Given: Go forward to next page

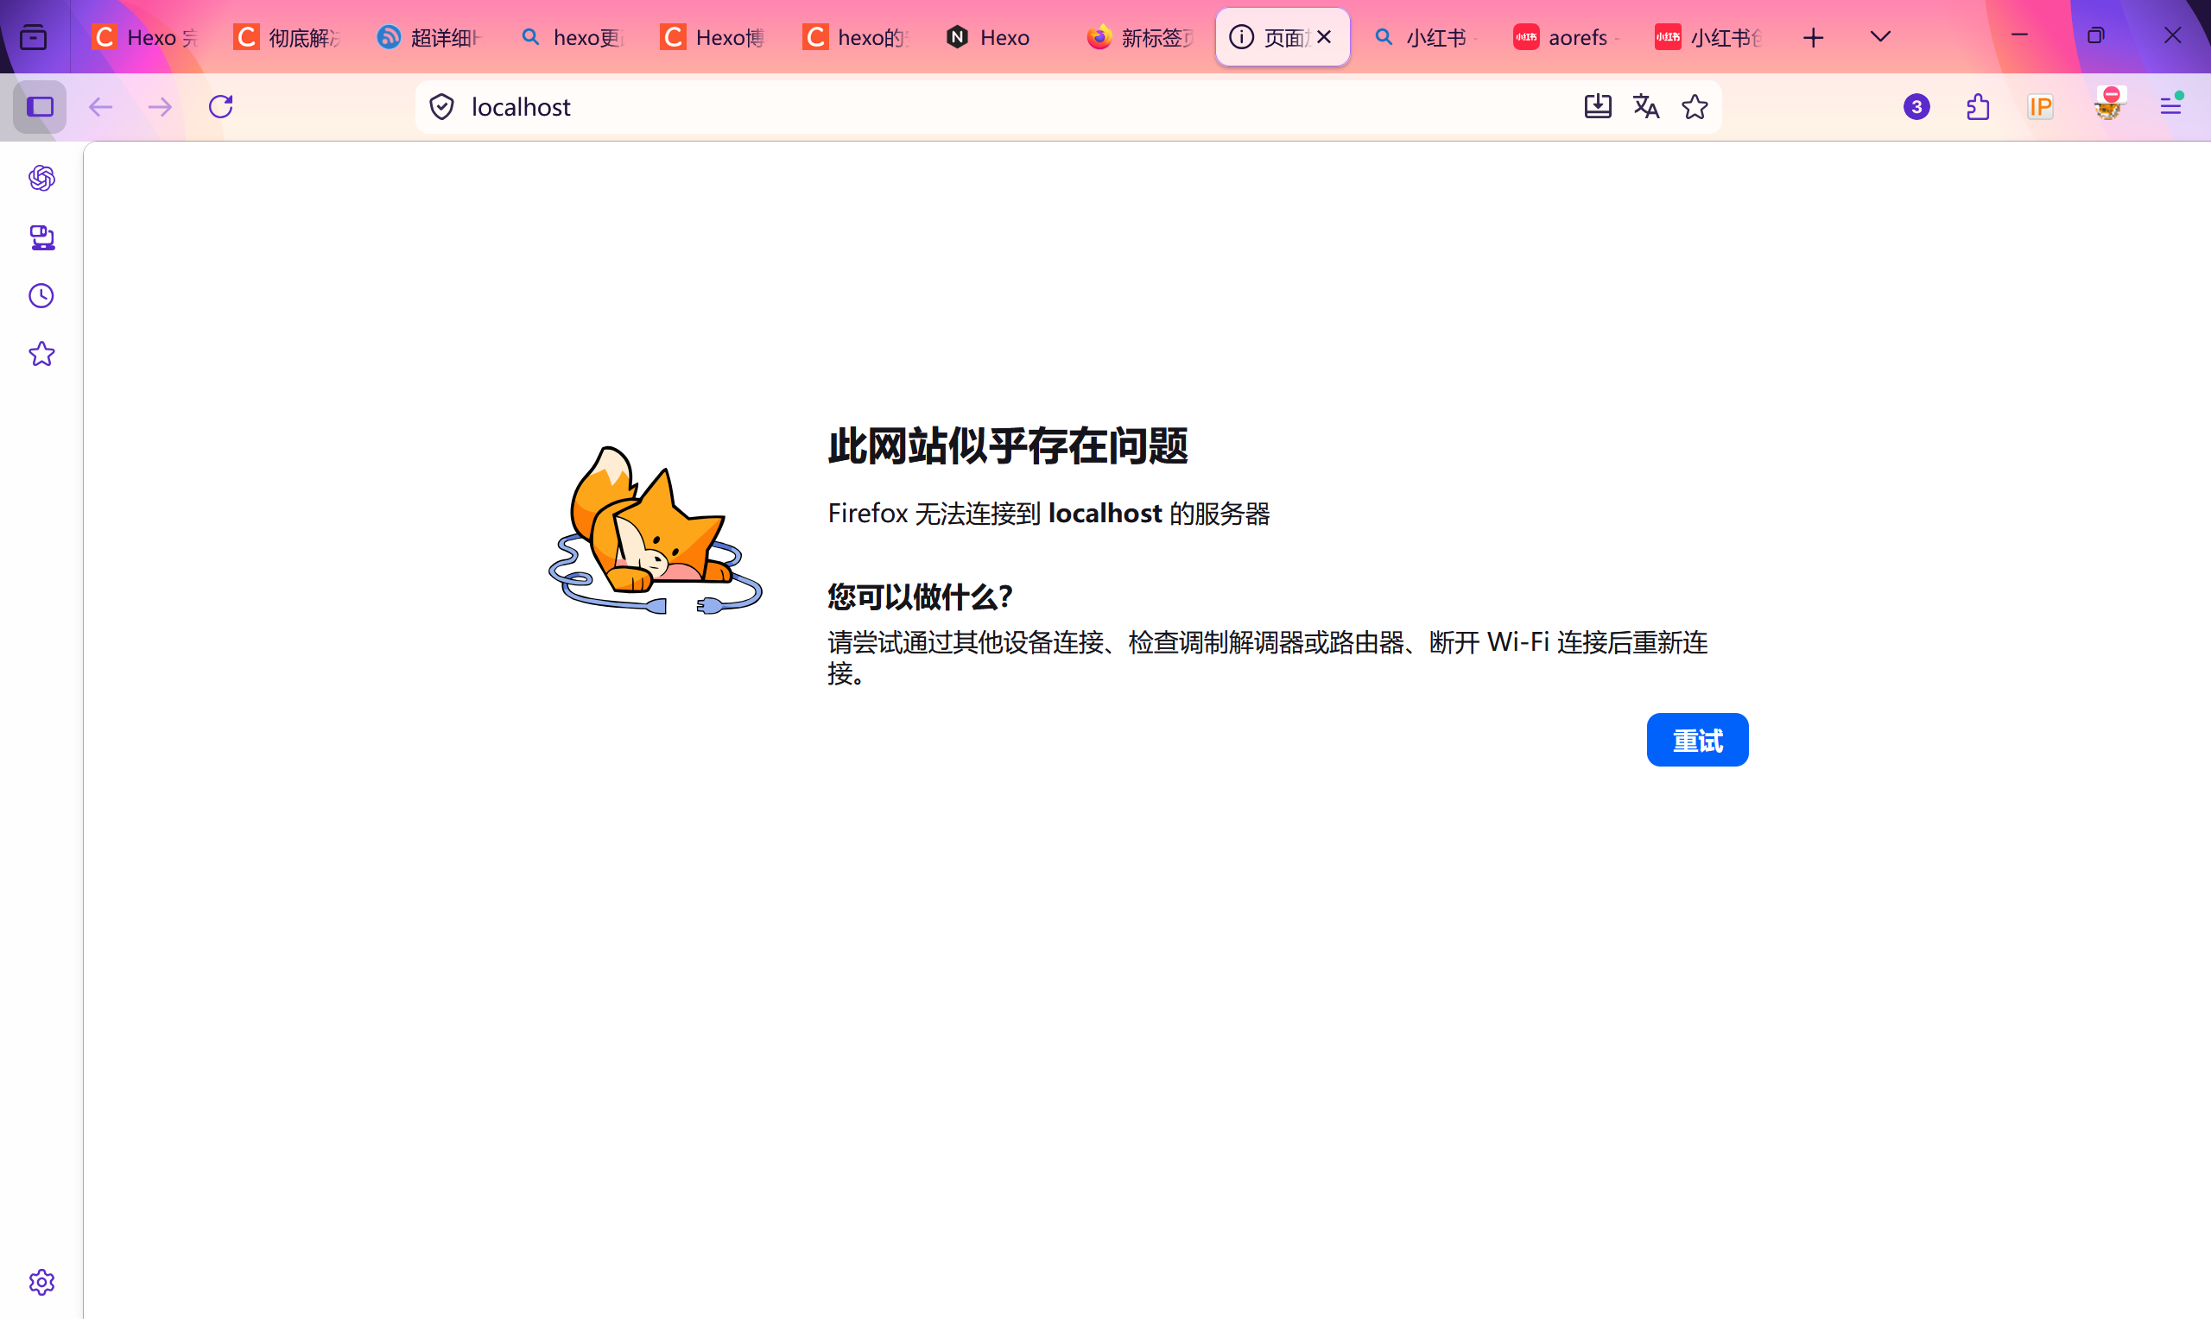Looking at the screenshot, I should coord(160,107).
